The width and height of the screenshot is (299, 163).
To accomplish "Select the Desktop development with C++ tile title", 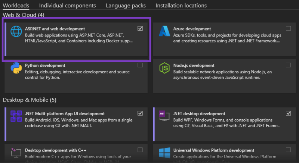I will click(56, 150).
